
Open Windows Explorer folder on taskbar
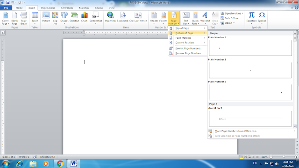pos(33,164)
